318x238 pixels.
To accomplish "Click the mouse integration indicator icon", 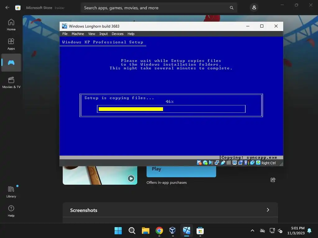I will 252,163.
